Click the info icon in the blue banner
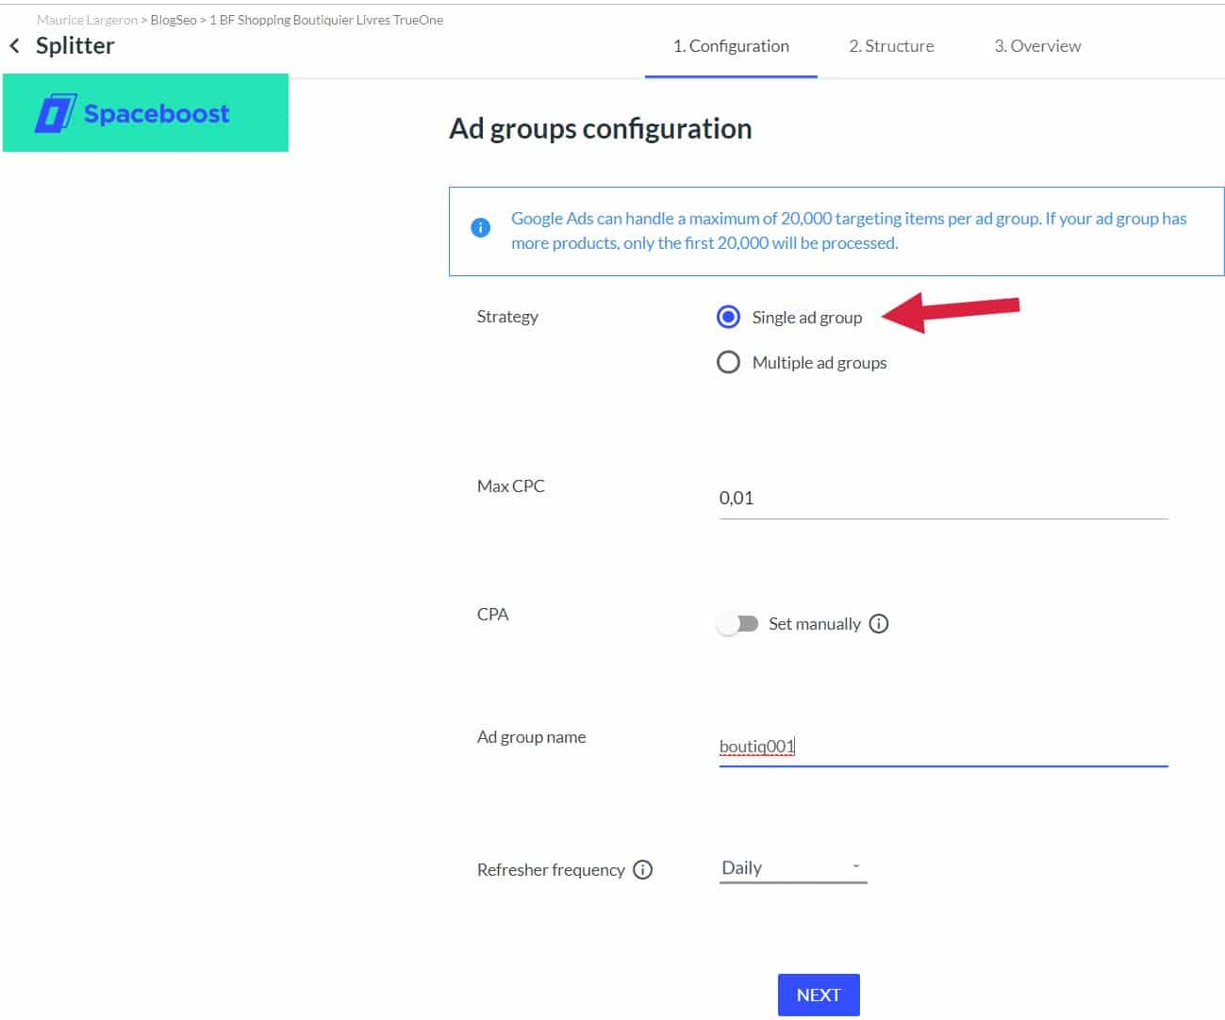The width and height of the screenshot is (1225, 1020). coord(480,227)
